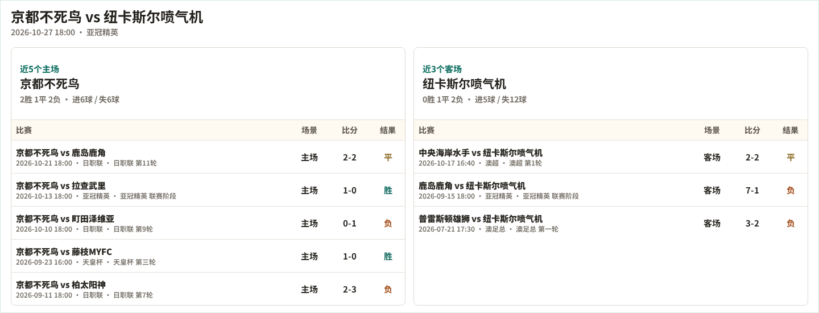Open the match 鹿岛鹿角 vs 纽卡斯尔喷气机
Image resolution: width=819 pixels, height=313 pixels.
(x=472, y=186)
